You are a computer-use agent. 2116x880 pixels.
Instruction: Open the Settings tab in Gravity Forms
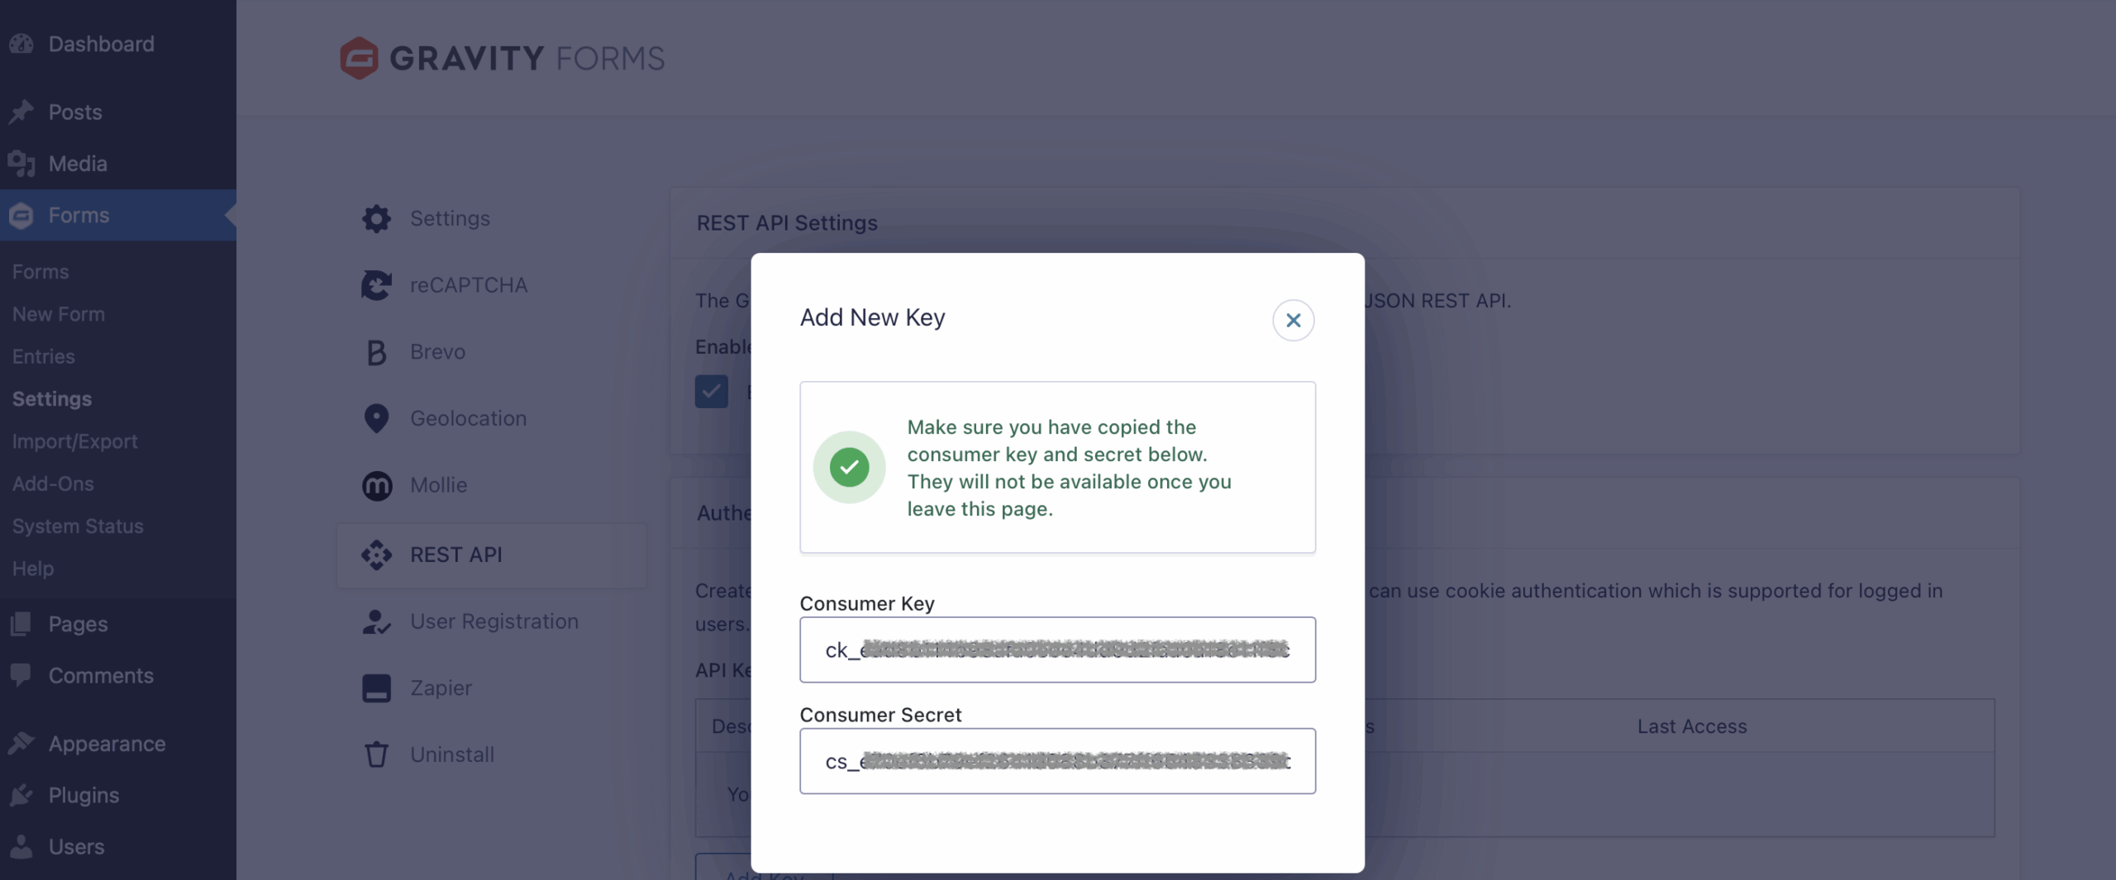[449, 218]
